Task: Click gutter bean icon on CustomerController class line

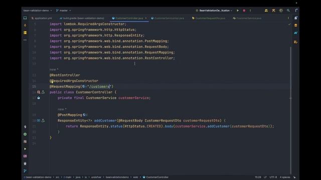Action: [39, 92]
